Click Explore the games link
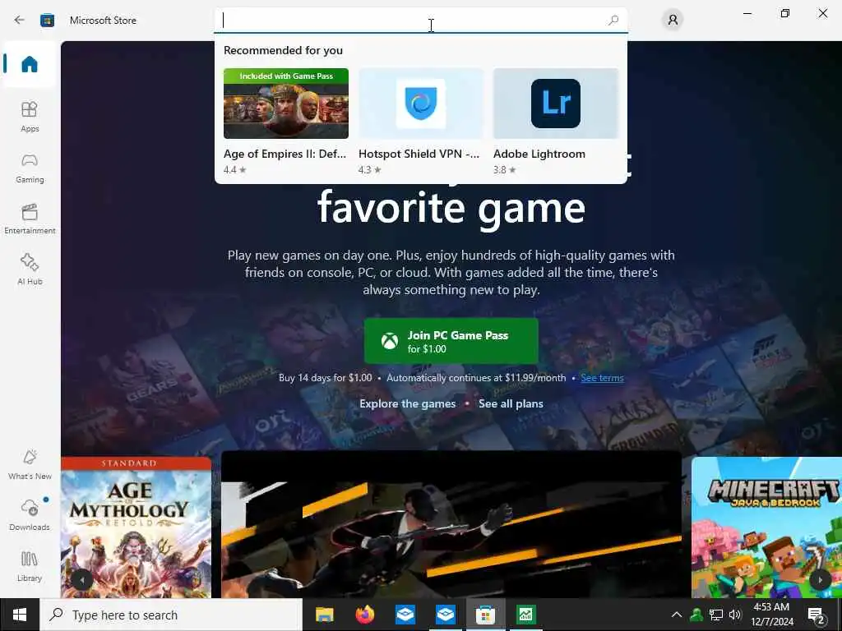 coord(408,403)
